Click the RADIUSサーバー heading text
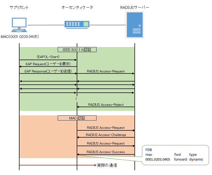 [x=135, y=7]
